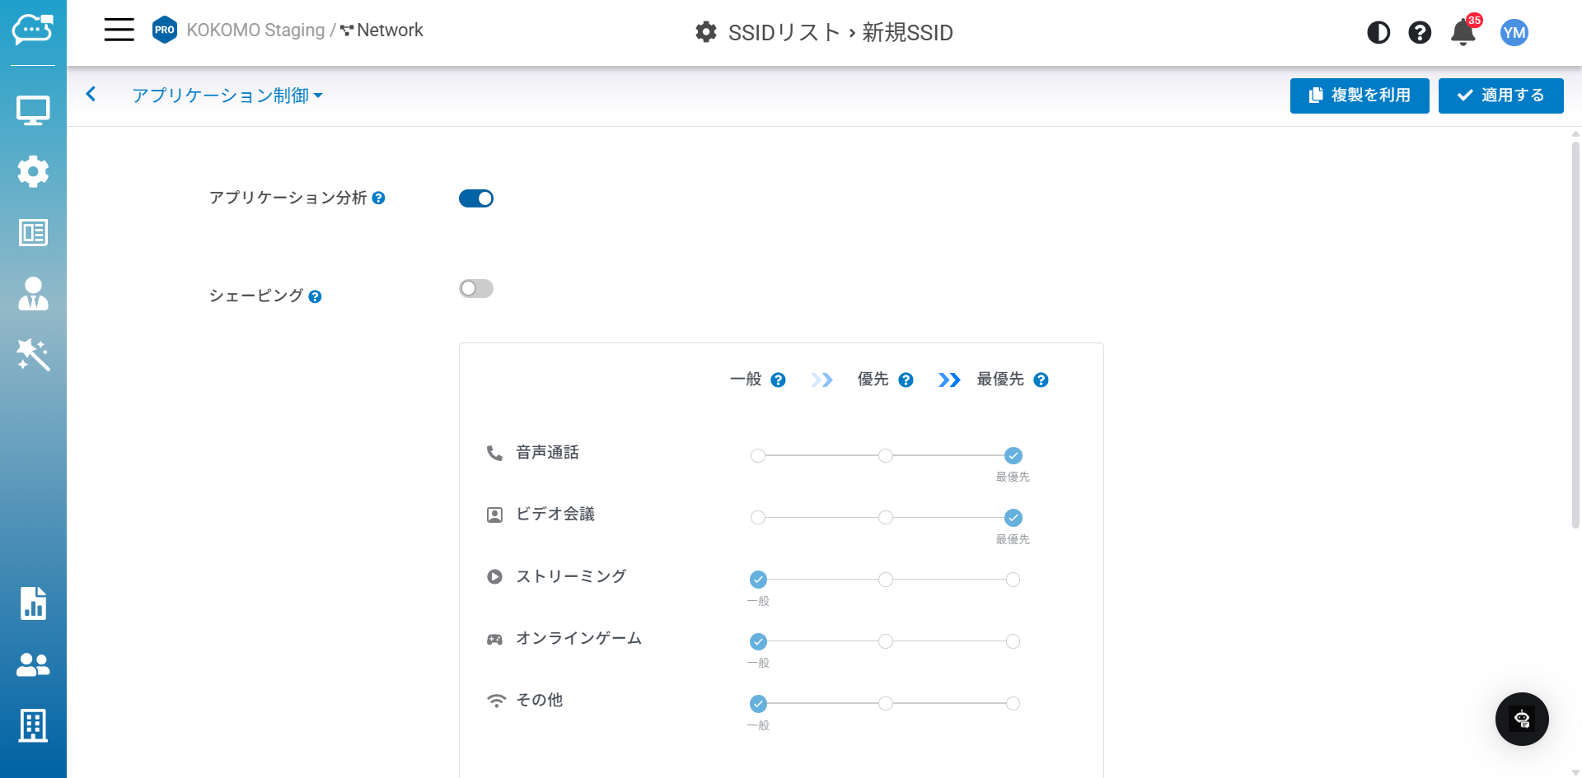Screen dimensions: 1582x778
Task: Click the monitor icon in sidebar
Action: point(33,110)
